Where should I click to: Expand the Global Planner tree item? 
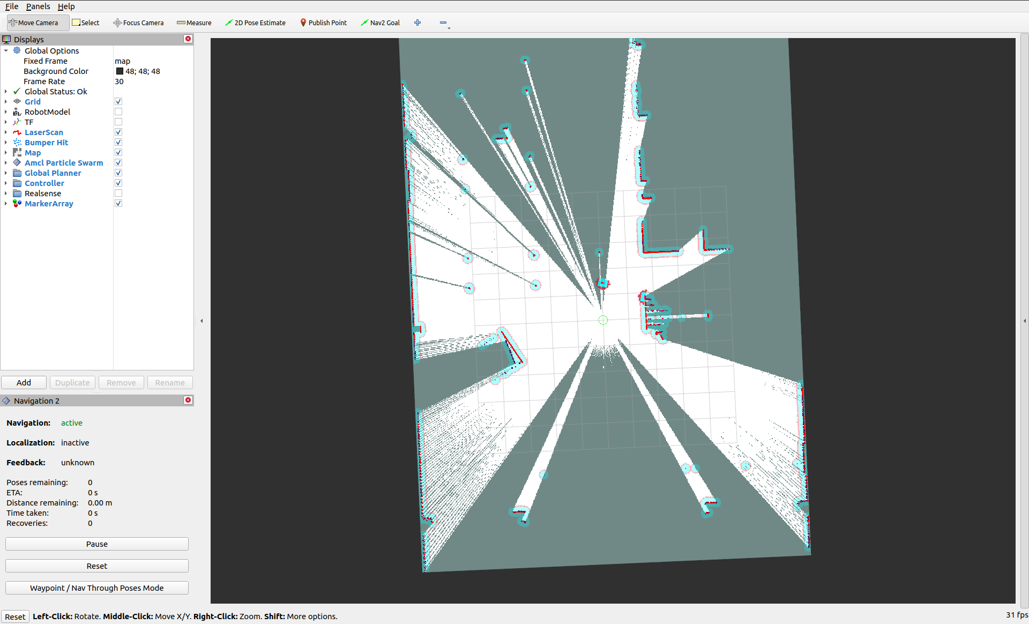tap(6, 173)
